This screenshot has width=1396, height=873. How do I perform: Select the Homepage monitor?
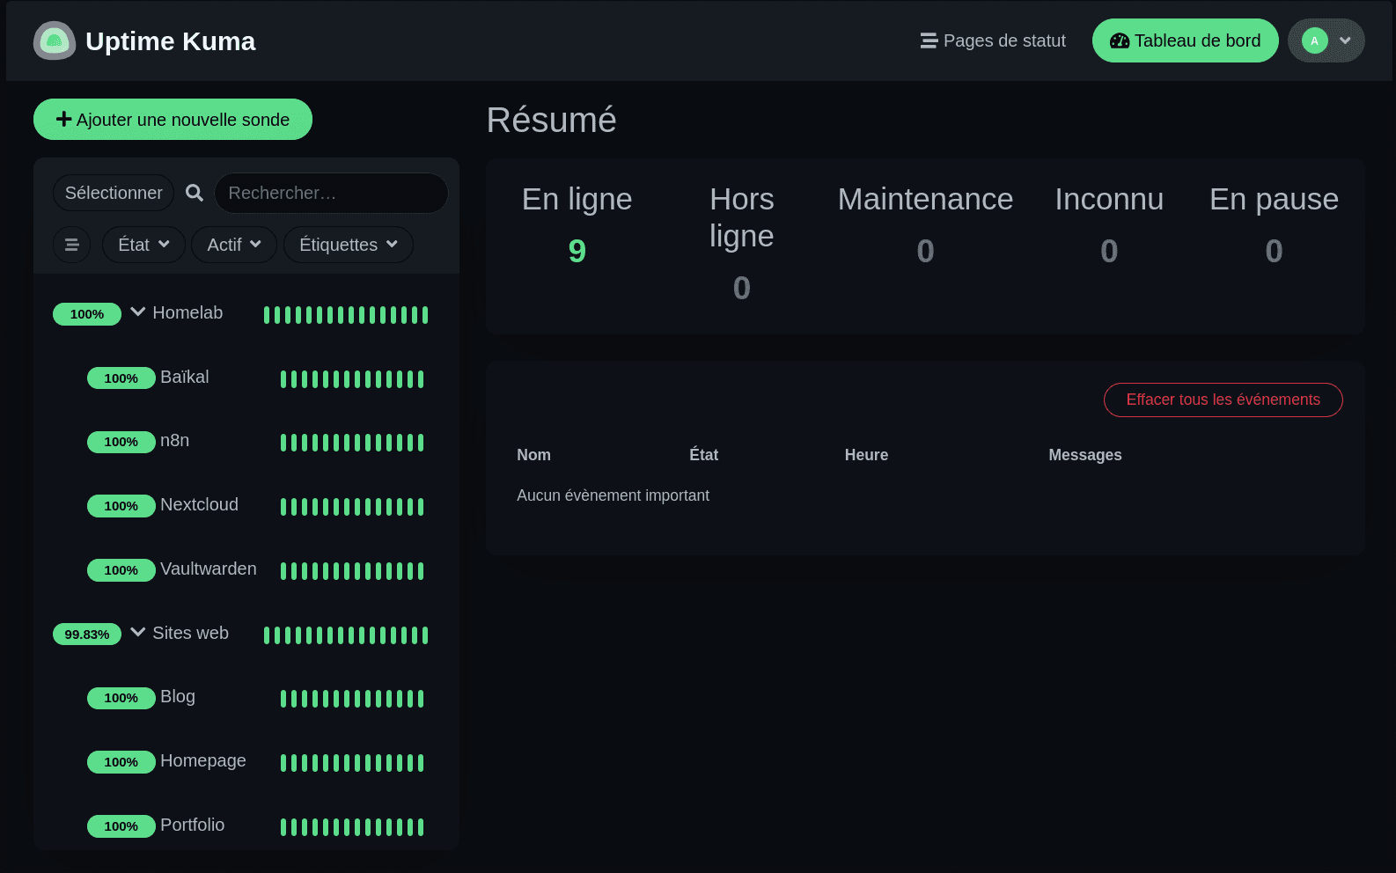coord(246,762)
